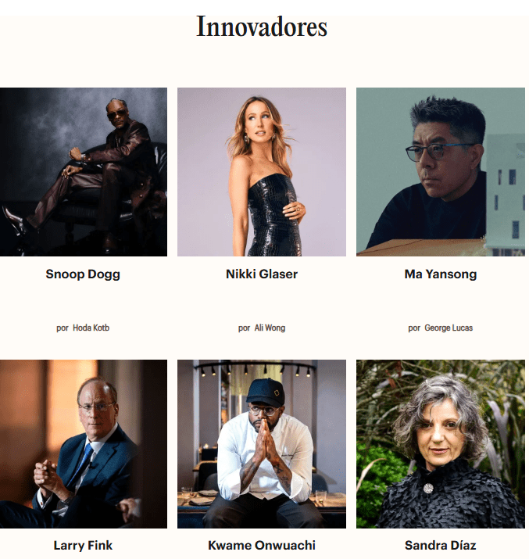Click the building model in Ma Yansong's photo
The height and width of the screenshot is (559, 529).
pos(505,195)
